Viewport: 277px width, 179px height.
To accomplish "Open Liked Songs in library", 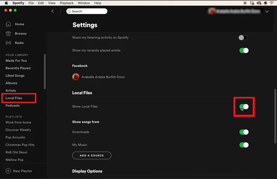I will (15, 76).
